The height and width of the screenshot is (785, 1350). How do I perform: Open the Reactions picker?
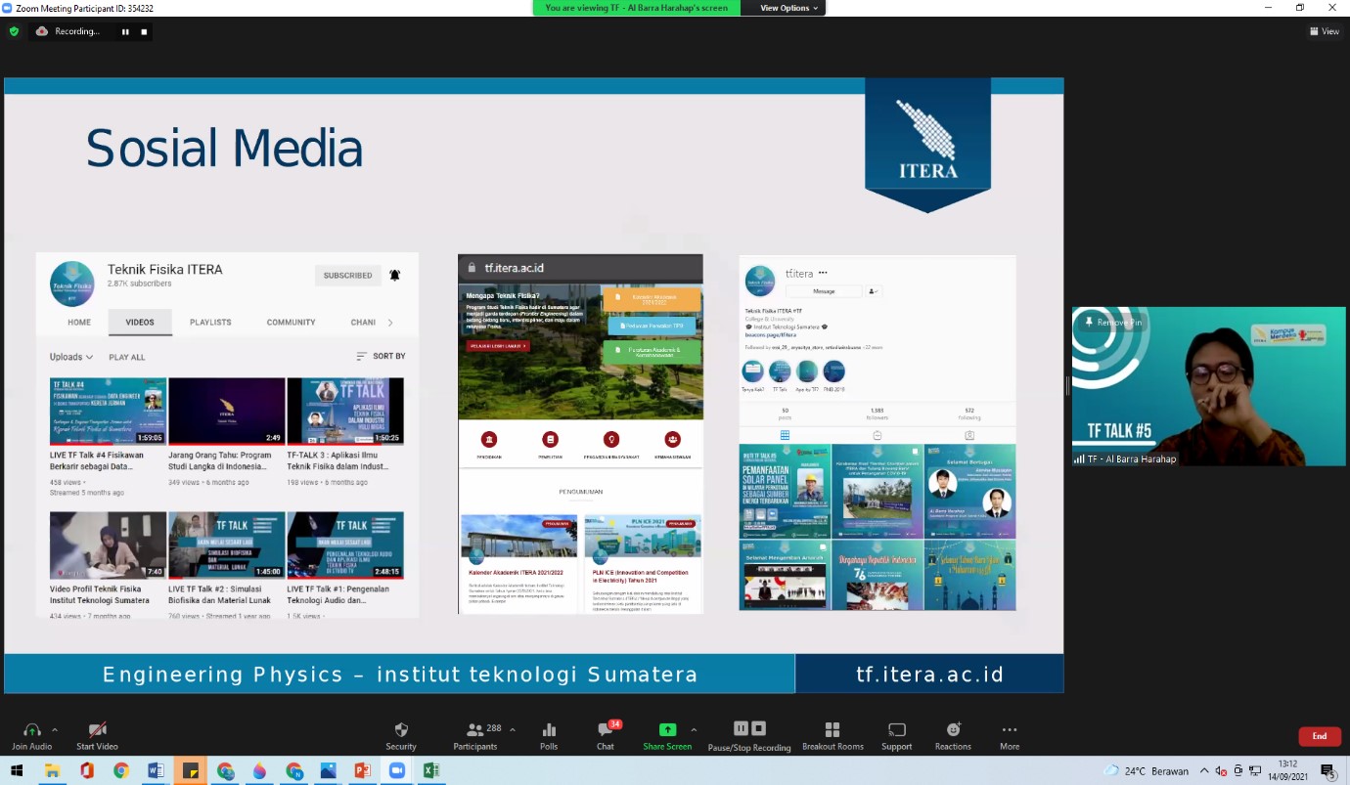coord(953,735)
